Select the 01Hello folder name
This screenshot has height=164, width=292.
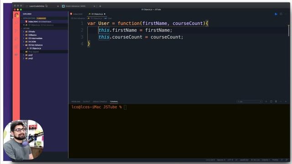pos(31,31)
